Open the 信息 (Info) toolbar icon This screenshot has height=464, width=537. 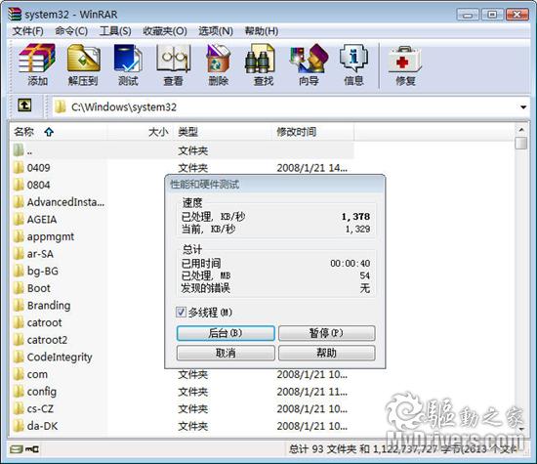coord(353,64)
